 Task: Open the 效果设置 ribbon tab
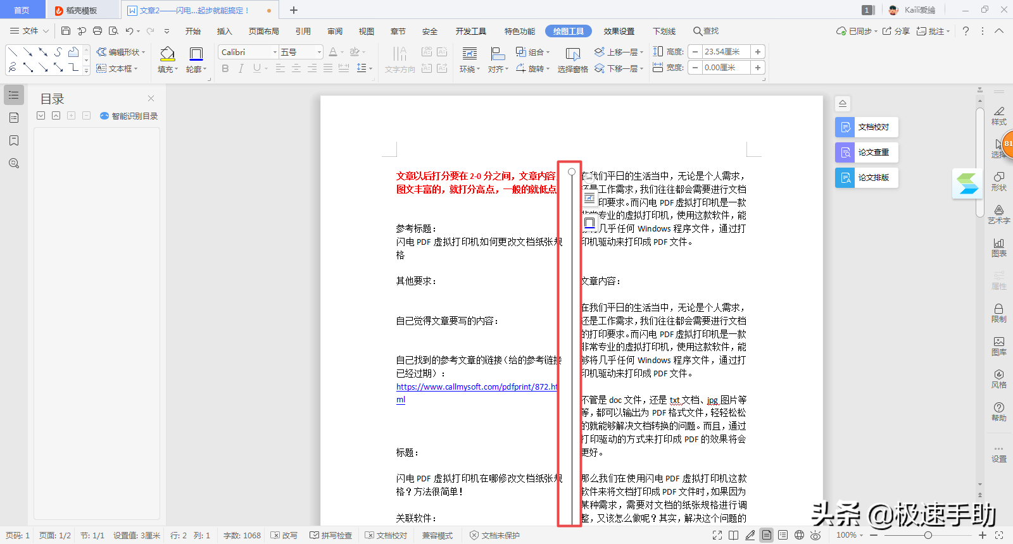click(x=619, y=31)
